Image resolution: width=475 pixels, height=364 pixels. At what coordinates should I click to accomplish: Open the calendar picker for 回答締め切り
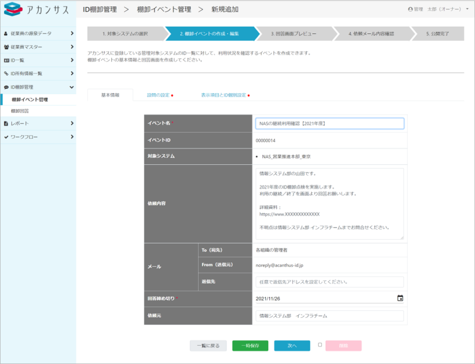click(x=400, y=298)
